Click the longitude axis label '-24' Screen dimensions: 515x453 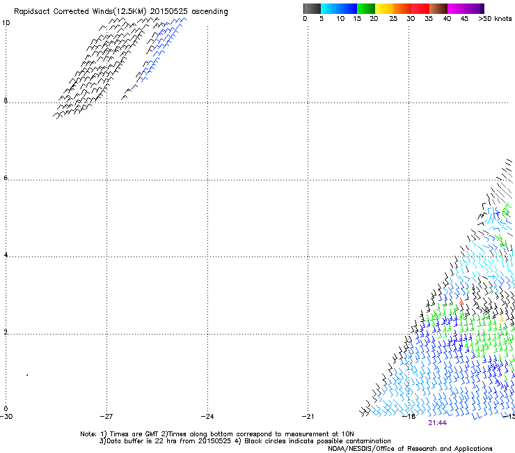click(x=207, y=416)
